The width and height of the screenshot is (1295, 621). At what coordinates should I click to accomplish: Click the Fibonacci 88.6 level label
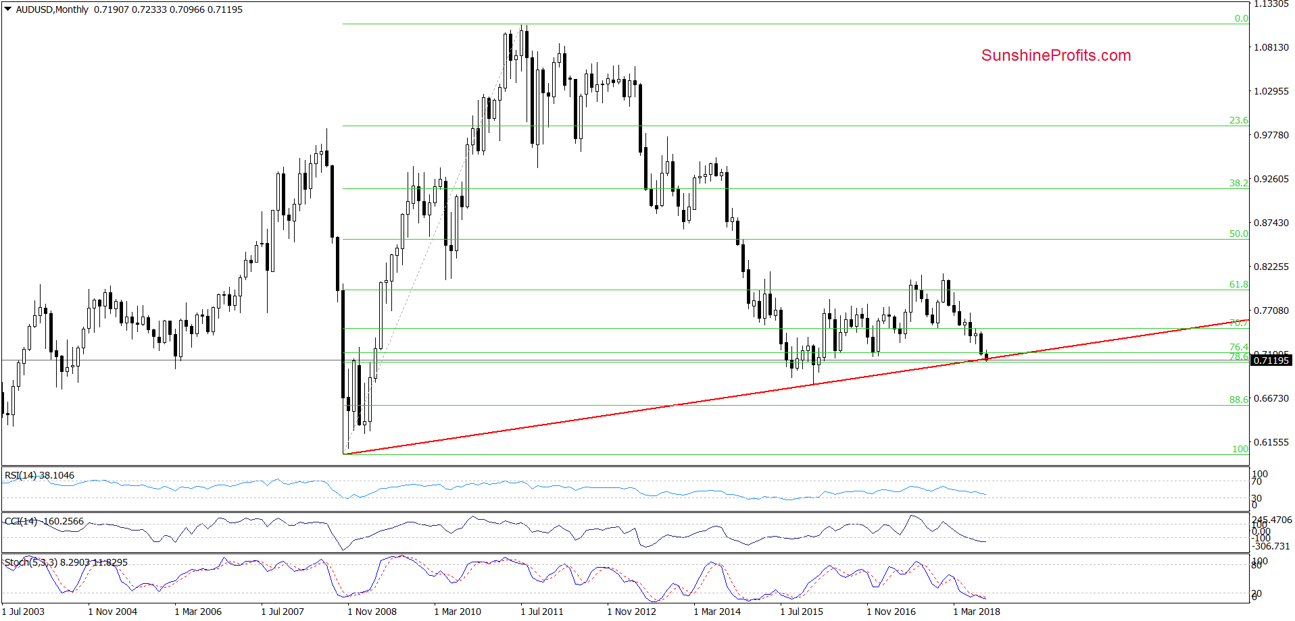(x=1238, y=400)
